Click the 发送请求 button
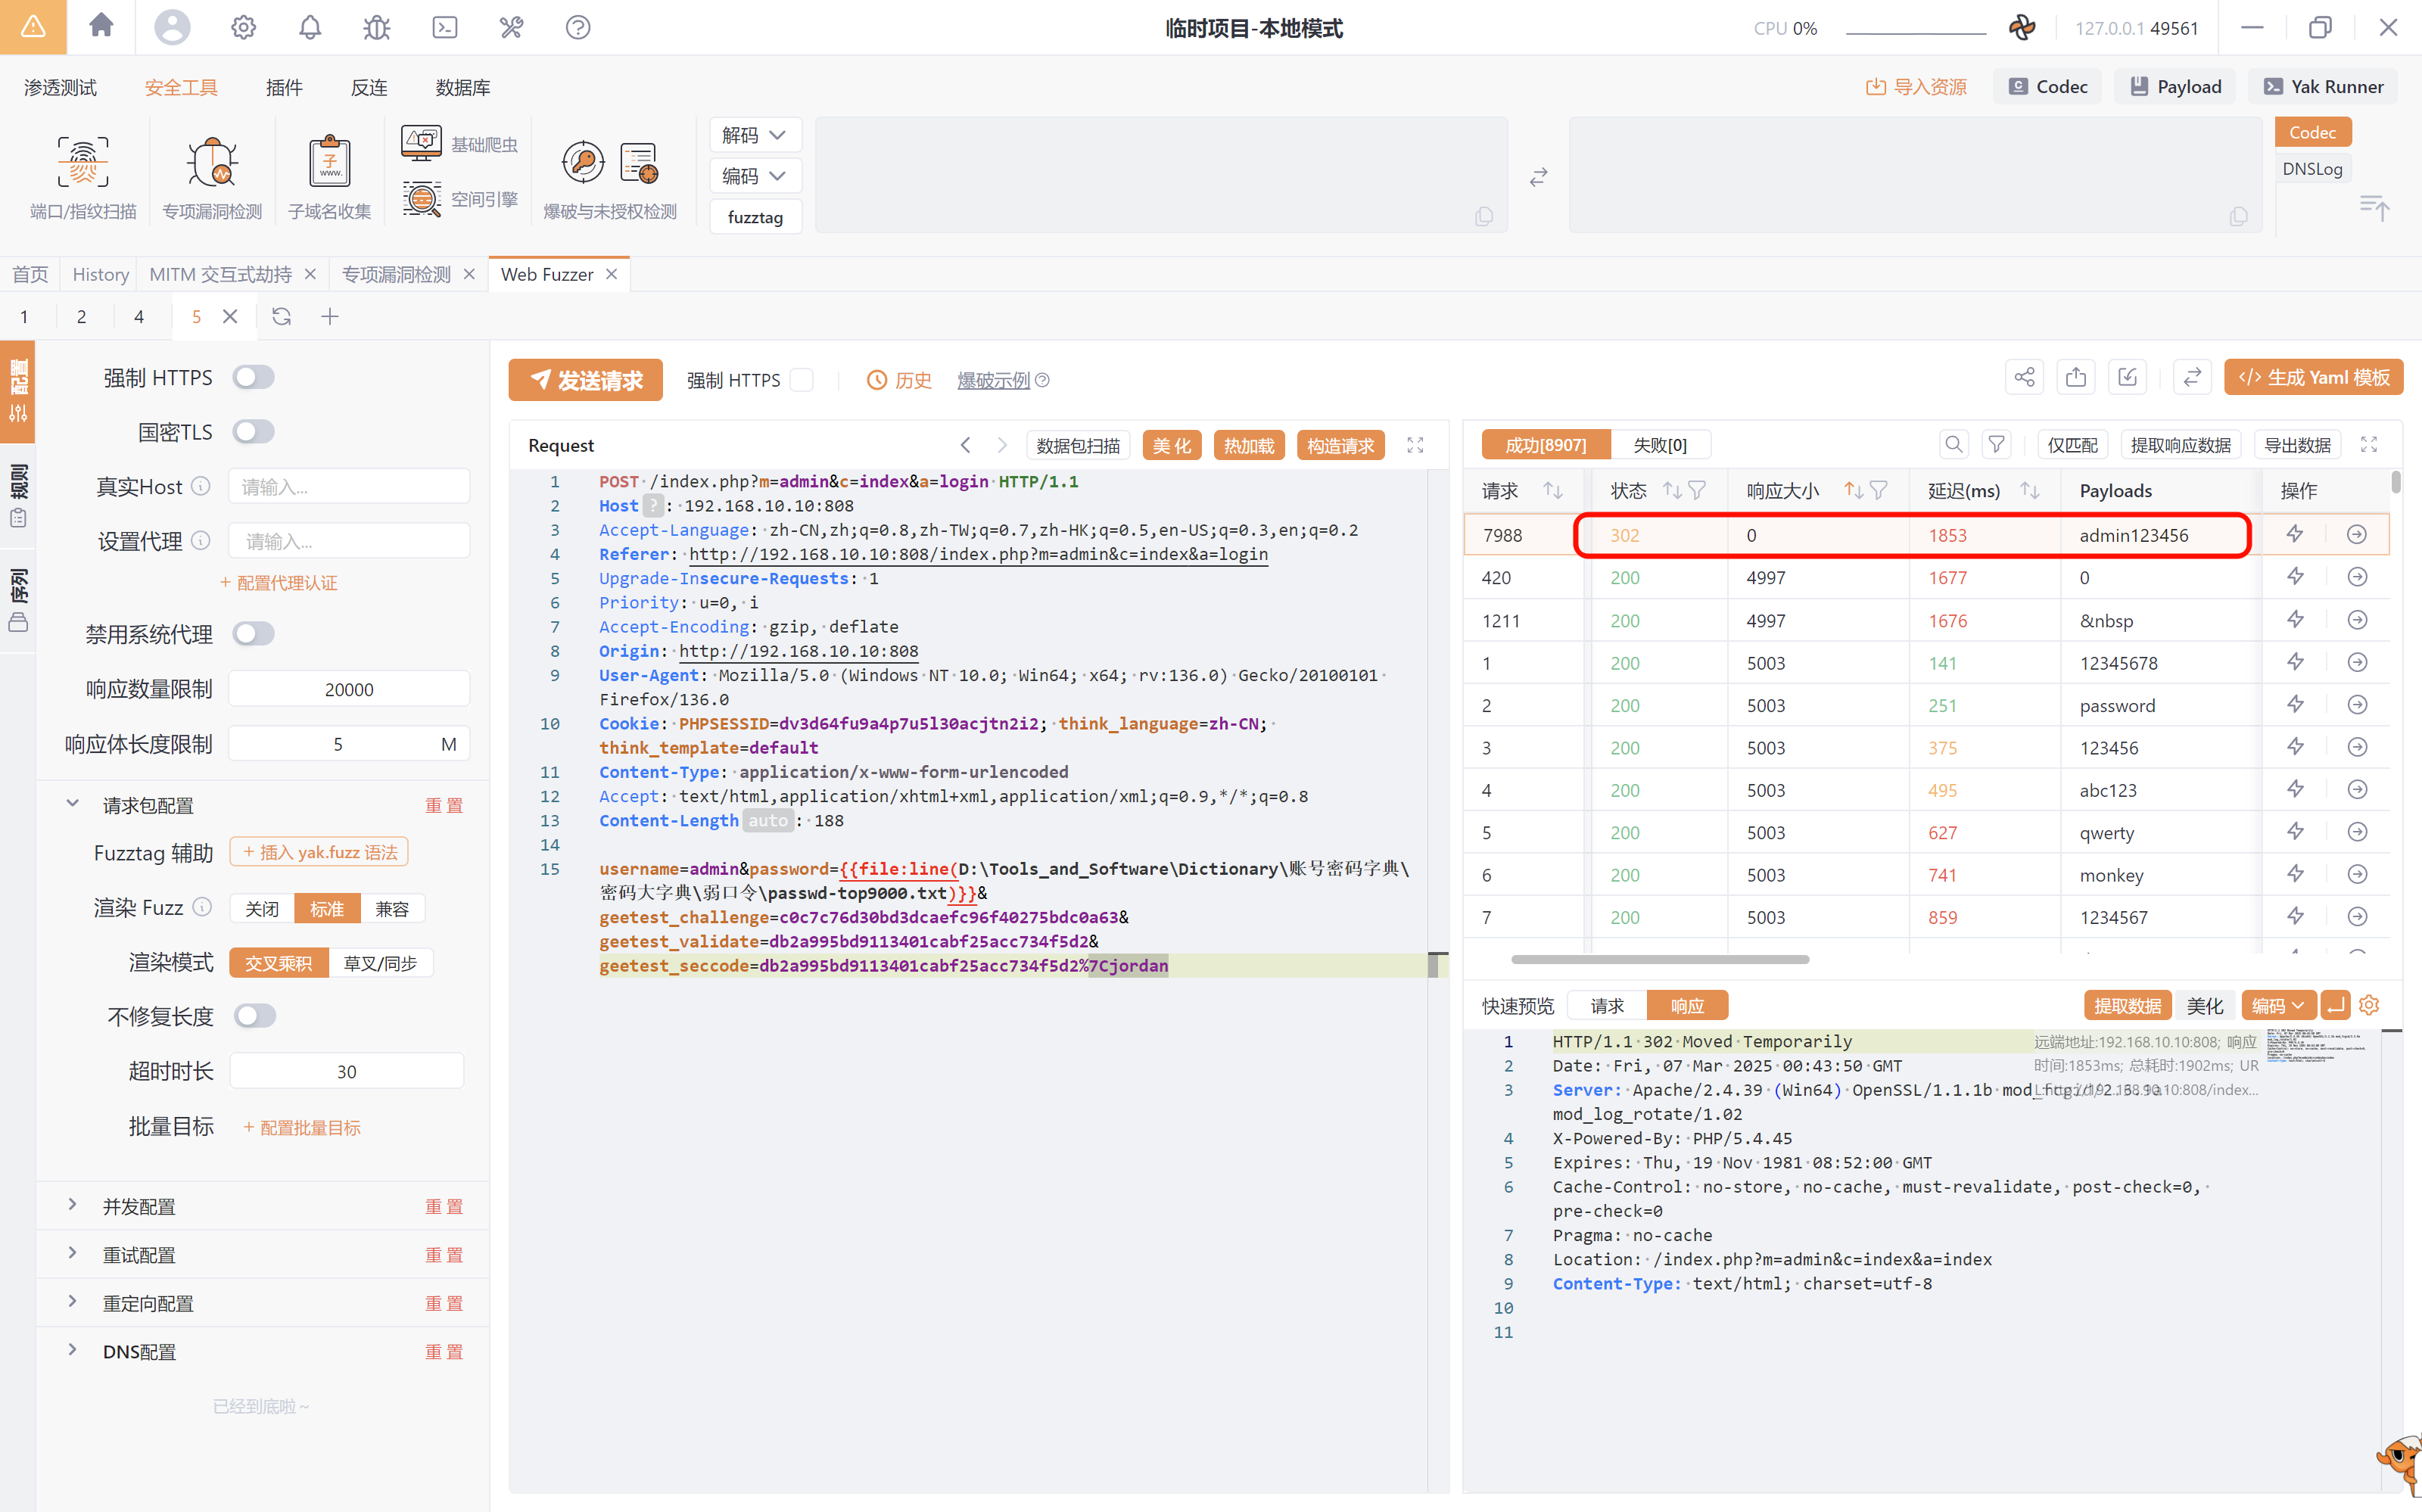Screen dimensions: 2422x1512 (x=585, y=380)
